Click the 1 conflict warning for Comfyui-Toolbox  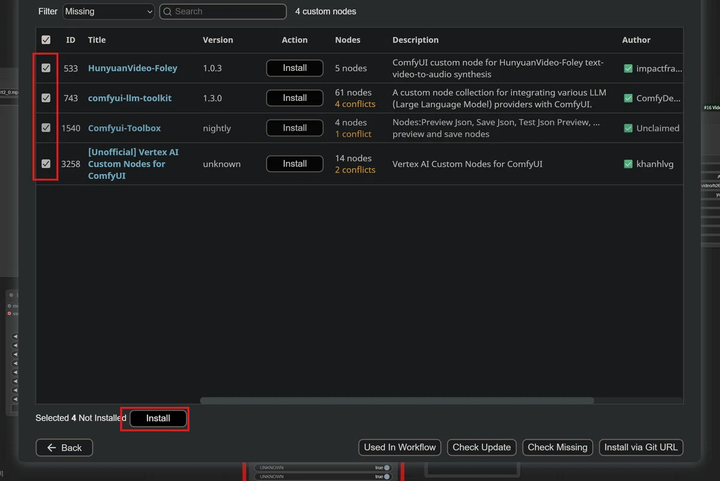pos(353,134)
